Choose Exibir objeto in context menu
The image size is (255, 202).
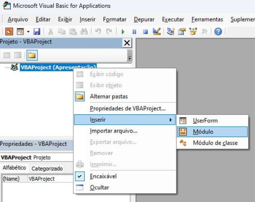[x=125, y=85]
